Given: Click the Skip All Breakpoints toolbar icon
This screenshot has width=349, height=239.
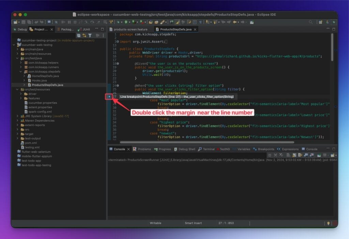Looking at the screenshot, I should click(56, 22).
